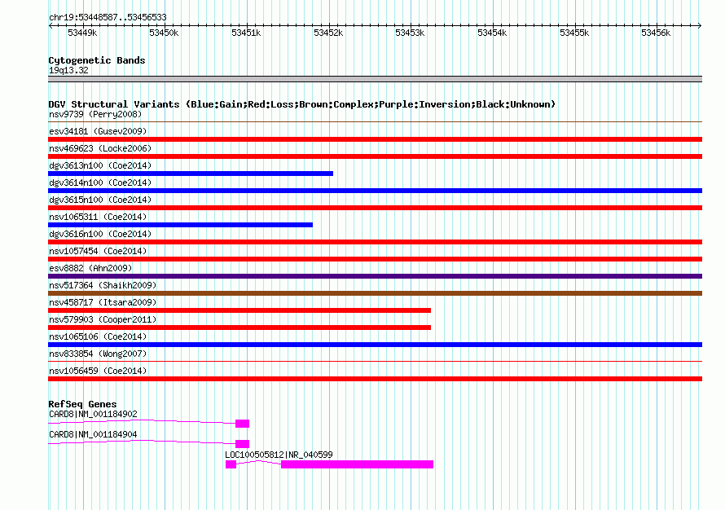Open the Cytogenetic Bands track title
The width and height of the screenshot is (725, 510).
coord(97,60)
